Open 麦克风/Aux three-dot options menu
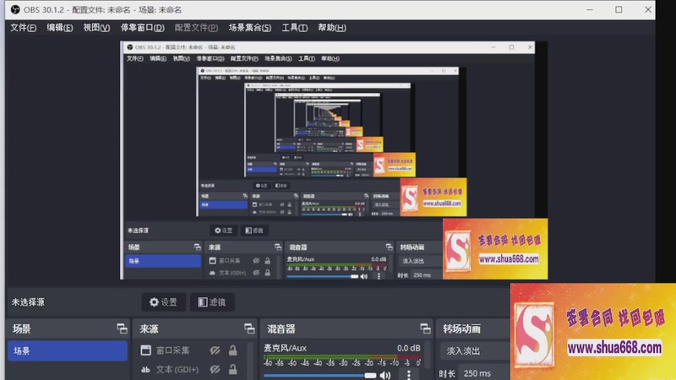The image size is (676, 380). pyautogui.click(x=409, y=375)
